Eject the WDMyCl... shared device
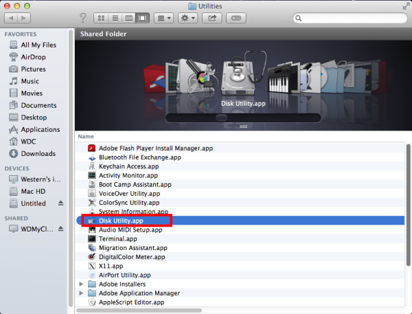This screenshot has height=314, width=412. point(60,229)
